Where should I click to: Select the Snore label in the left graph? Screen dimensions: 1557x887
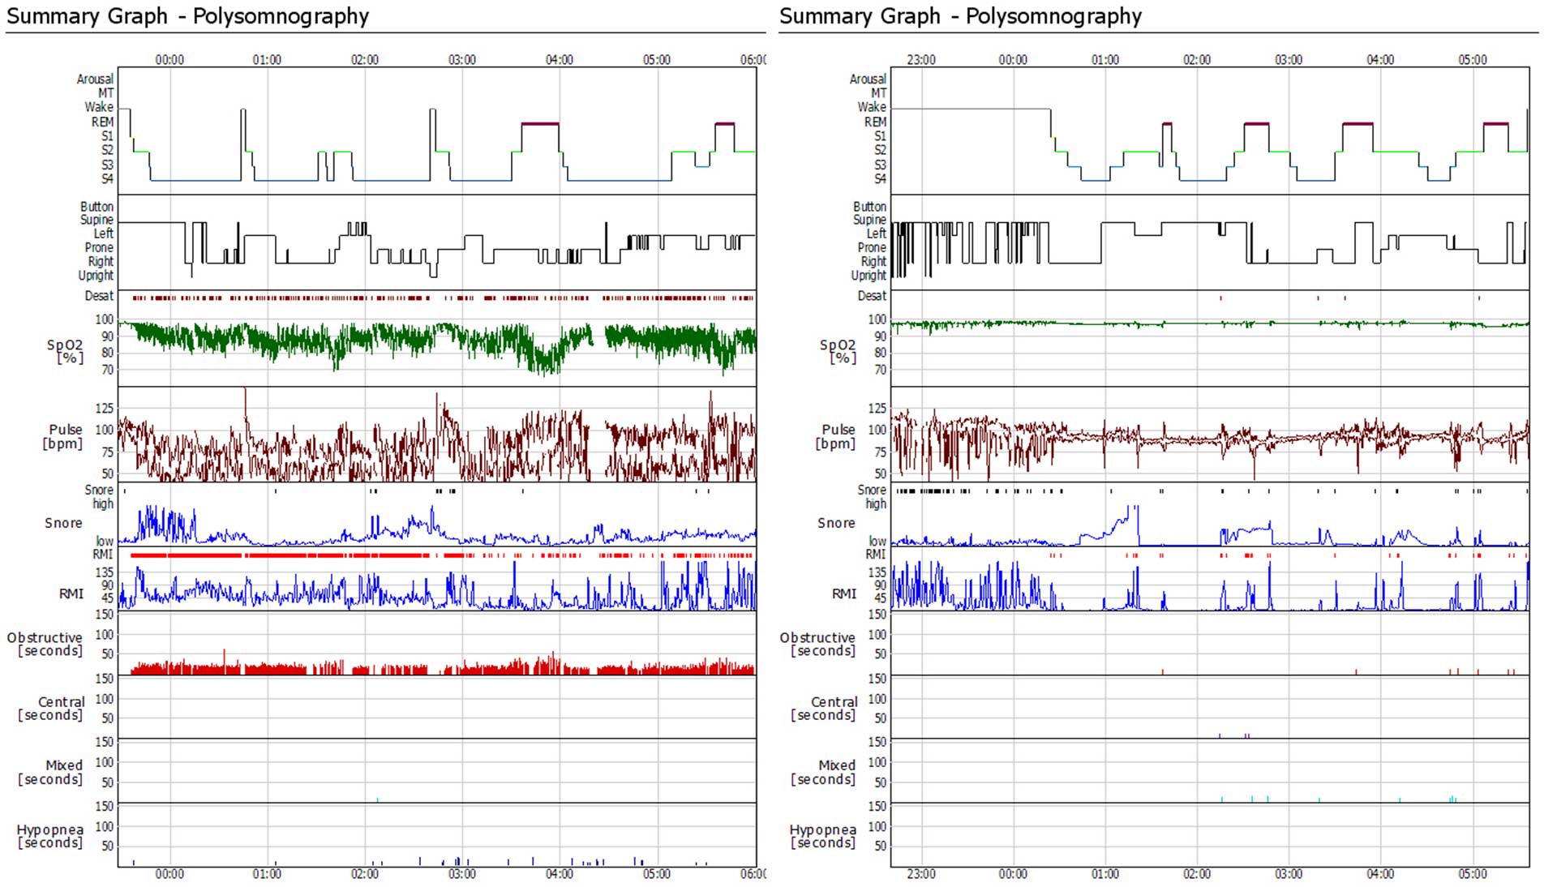coord(63,523)
